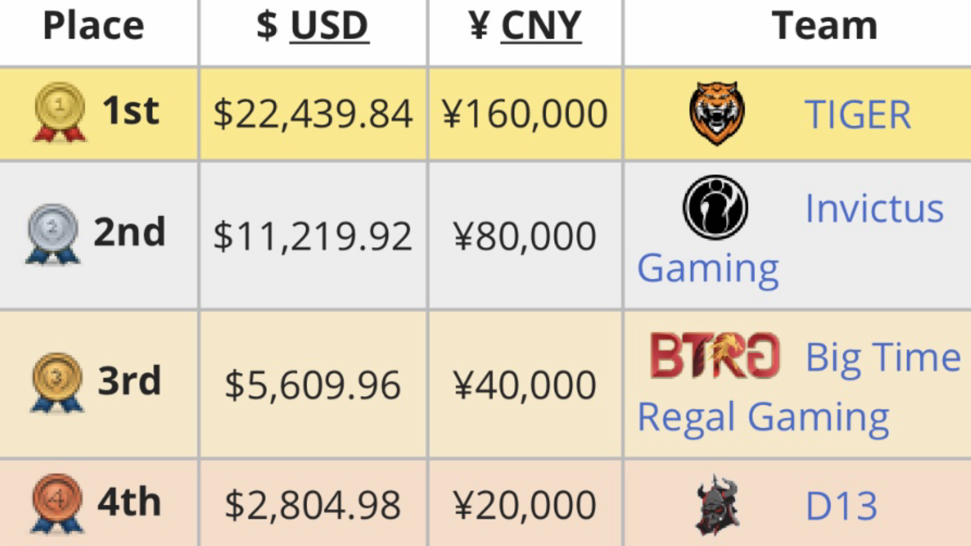Image resolution: width=971 pixels, height=546 pixels.
Task: Click the CNY currency header link
Action: point(541,25)
